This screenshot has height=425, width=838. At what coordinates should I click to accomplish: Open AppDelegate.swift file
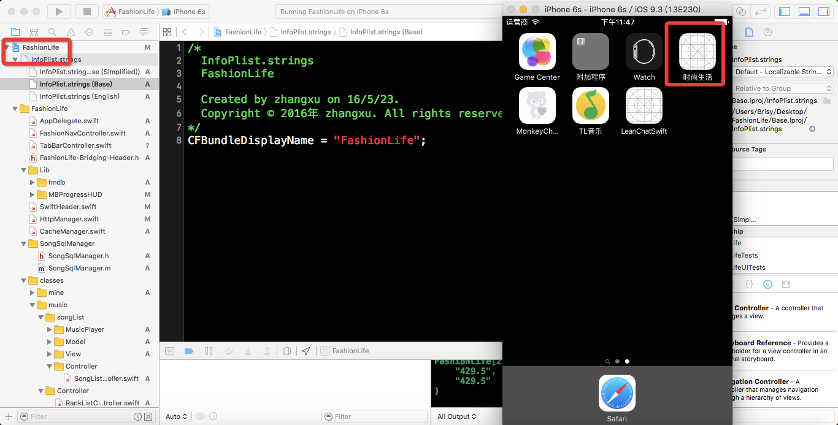coord(69,121)
